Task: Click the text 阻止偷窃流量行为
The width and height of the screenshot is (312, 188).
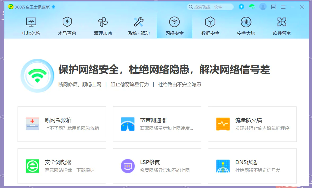Action: [x=130, y=85]
